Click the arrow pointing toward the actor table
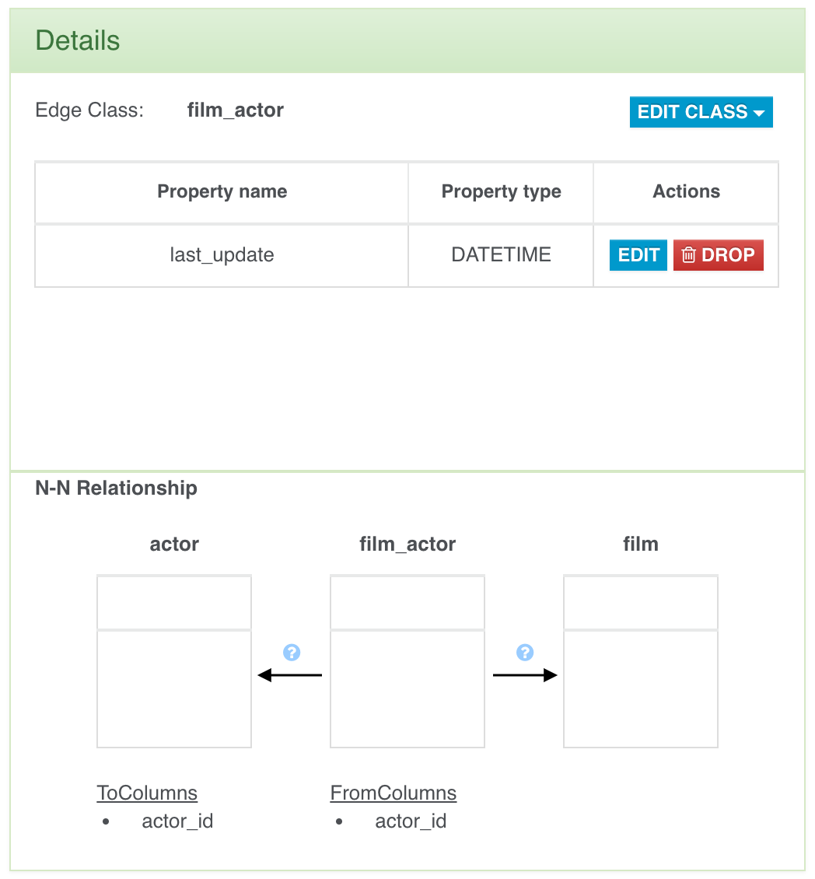Image resolution: width=815 pixels, height=879 pixels. click(289, 675)
